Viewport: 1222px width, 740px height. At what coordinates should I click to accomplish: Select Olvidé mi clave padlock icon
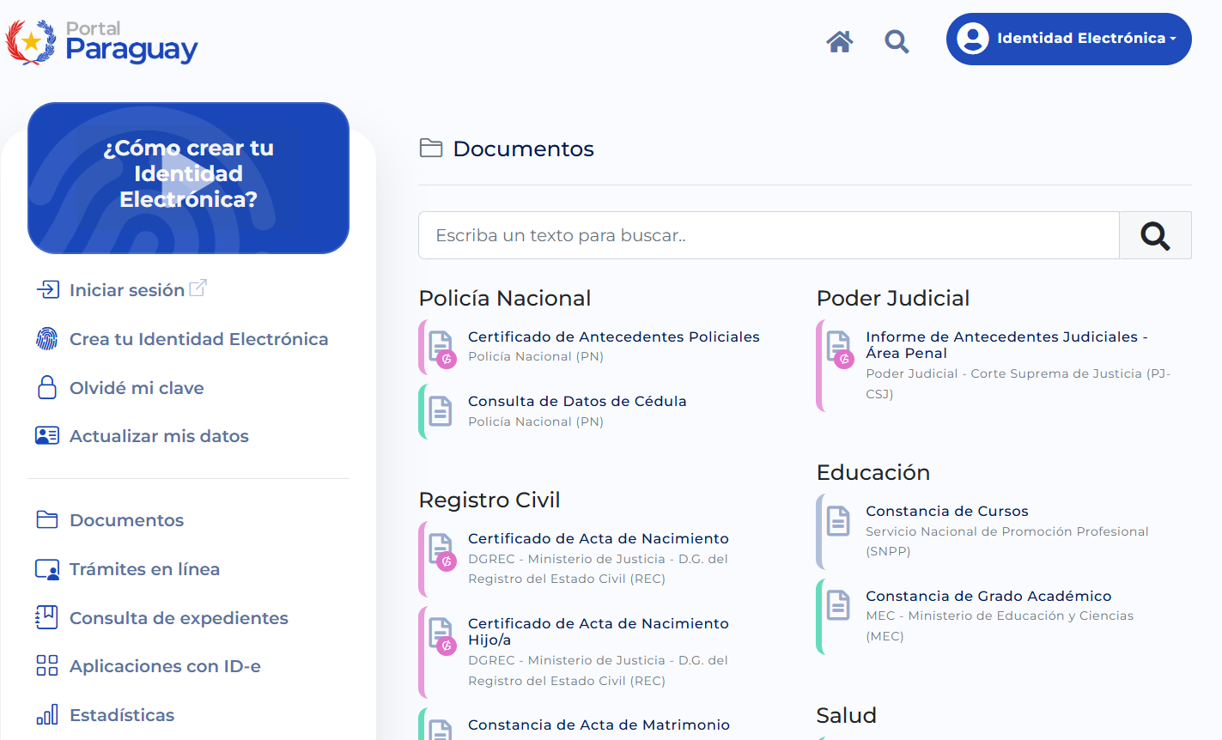tap(46, 388)
